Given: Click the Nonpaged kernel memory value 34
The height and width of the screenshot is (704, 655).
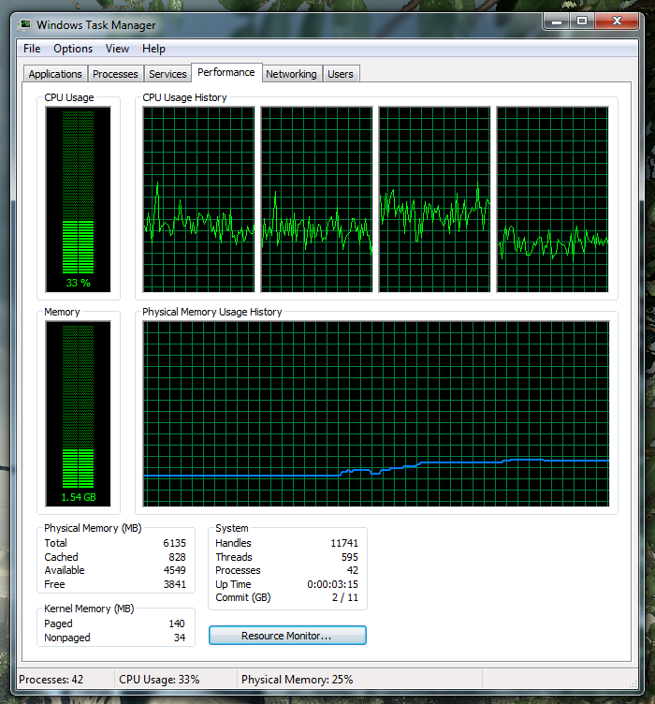Looking at the screenshot, I should pos(180,638).
